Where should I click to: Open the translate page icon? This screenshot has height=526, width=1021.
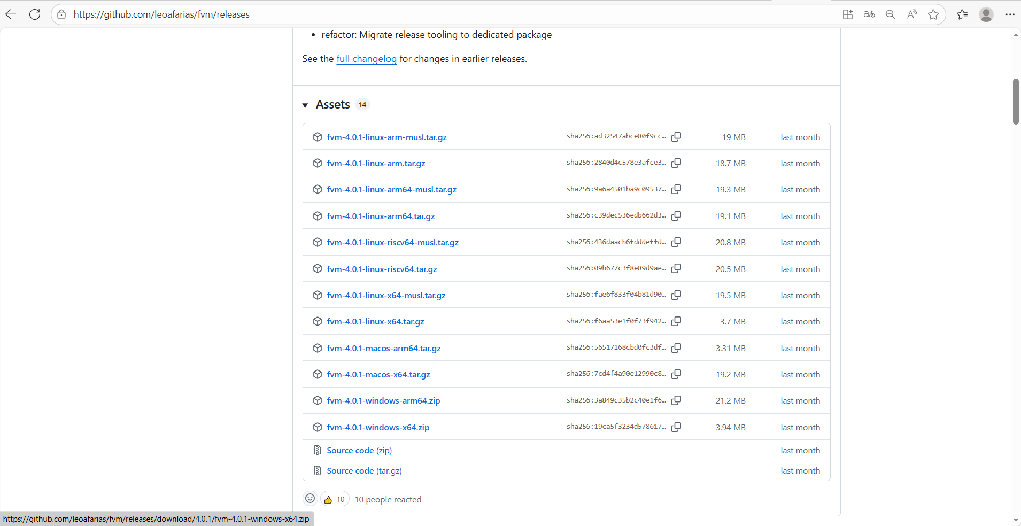tap(869, 14)
